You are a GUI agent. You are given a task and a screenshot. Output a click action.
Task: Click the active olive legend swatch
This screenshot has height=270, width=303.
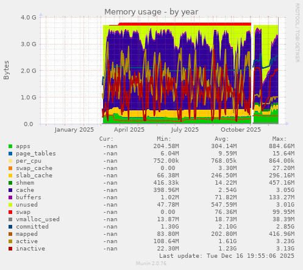(10, 241)
